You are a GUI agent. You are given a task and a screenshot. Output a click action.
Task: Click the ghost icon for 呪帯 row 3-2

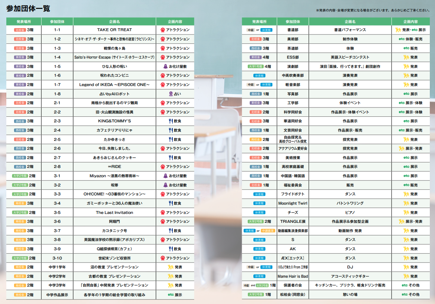coord(165,185)
